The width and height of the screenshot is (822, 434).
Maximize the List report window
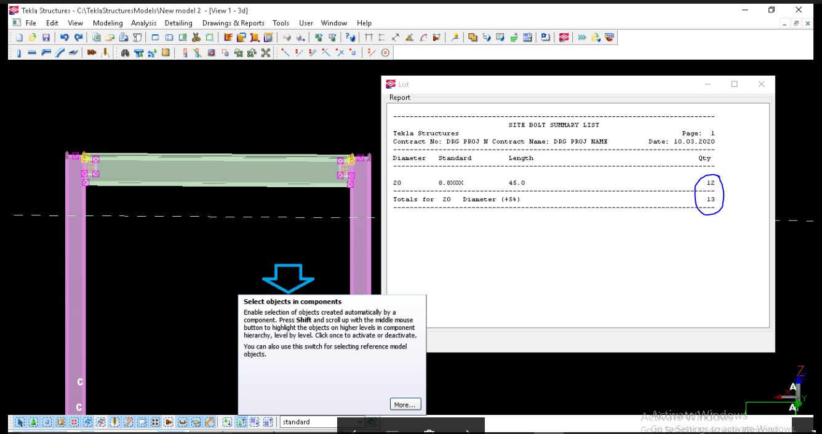734,84
